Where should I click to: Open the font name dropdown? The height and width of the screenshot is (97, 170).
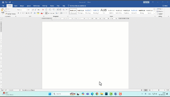tap(26, 10)
